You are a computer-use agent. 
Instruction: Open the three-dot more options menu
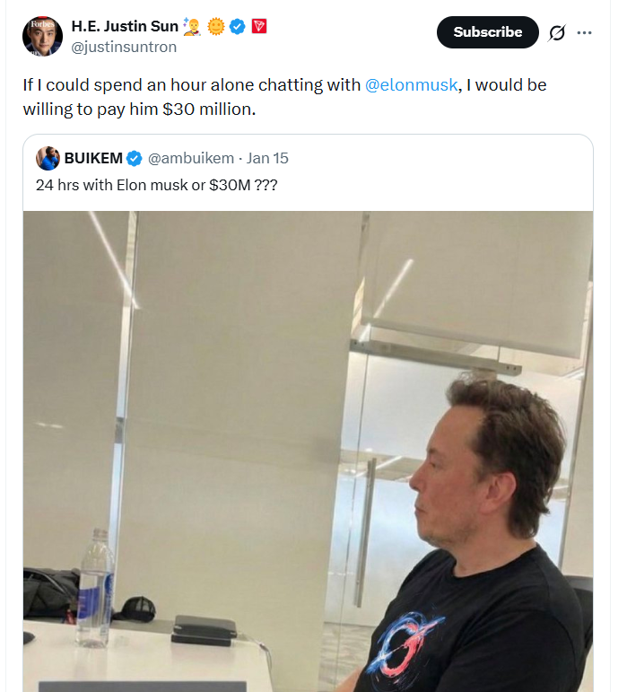click(x=585, y=33)
